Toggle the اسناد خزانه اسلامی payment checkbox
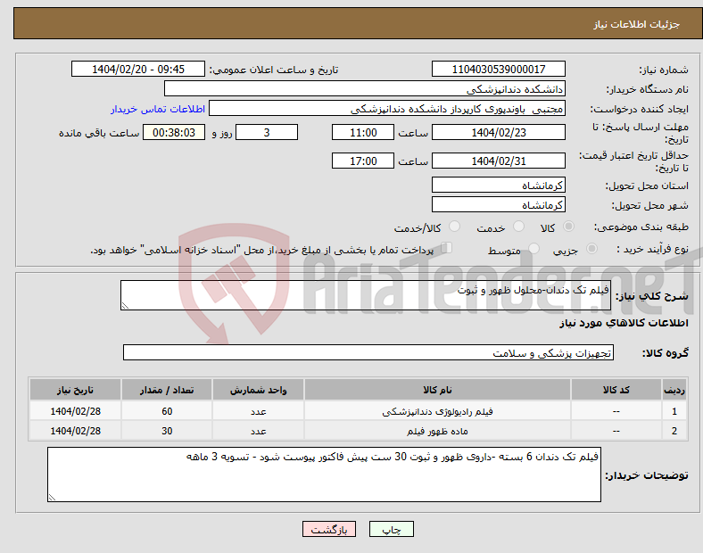Screen dimensions: 703x553 point(447,248)
